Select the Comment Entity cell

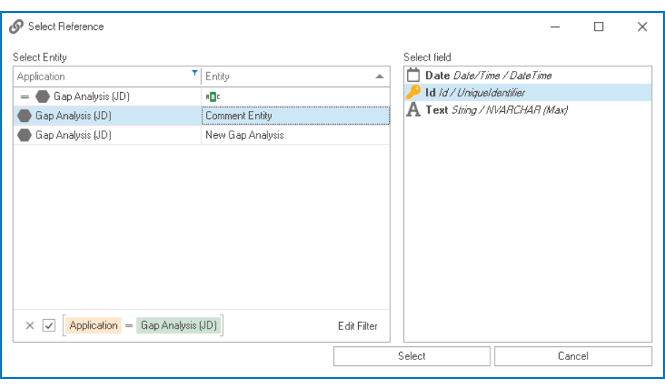pyautogui.click(x=296, y=115)
